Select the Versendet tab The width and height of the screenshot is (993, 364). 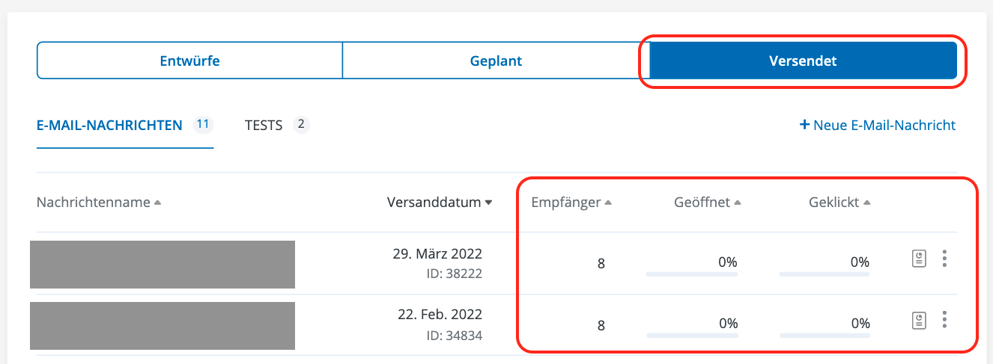pyautogui.click(x=803, y=61)
